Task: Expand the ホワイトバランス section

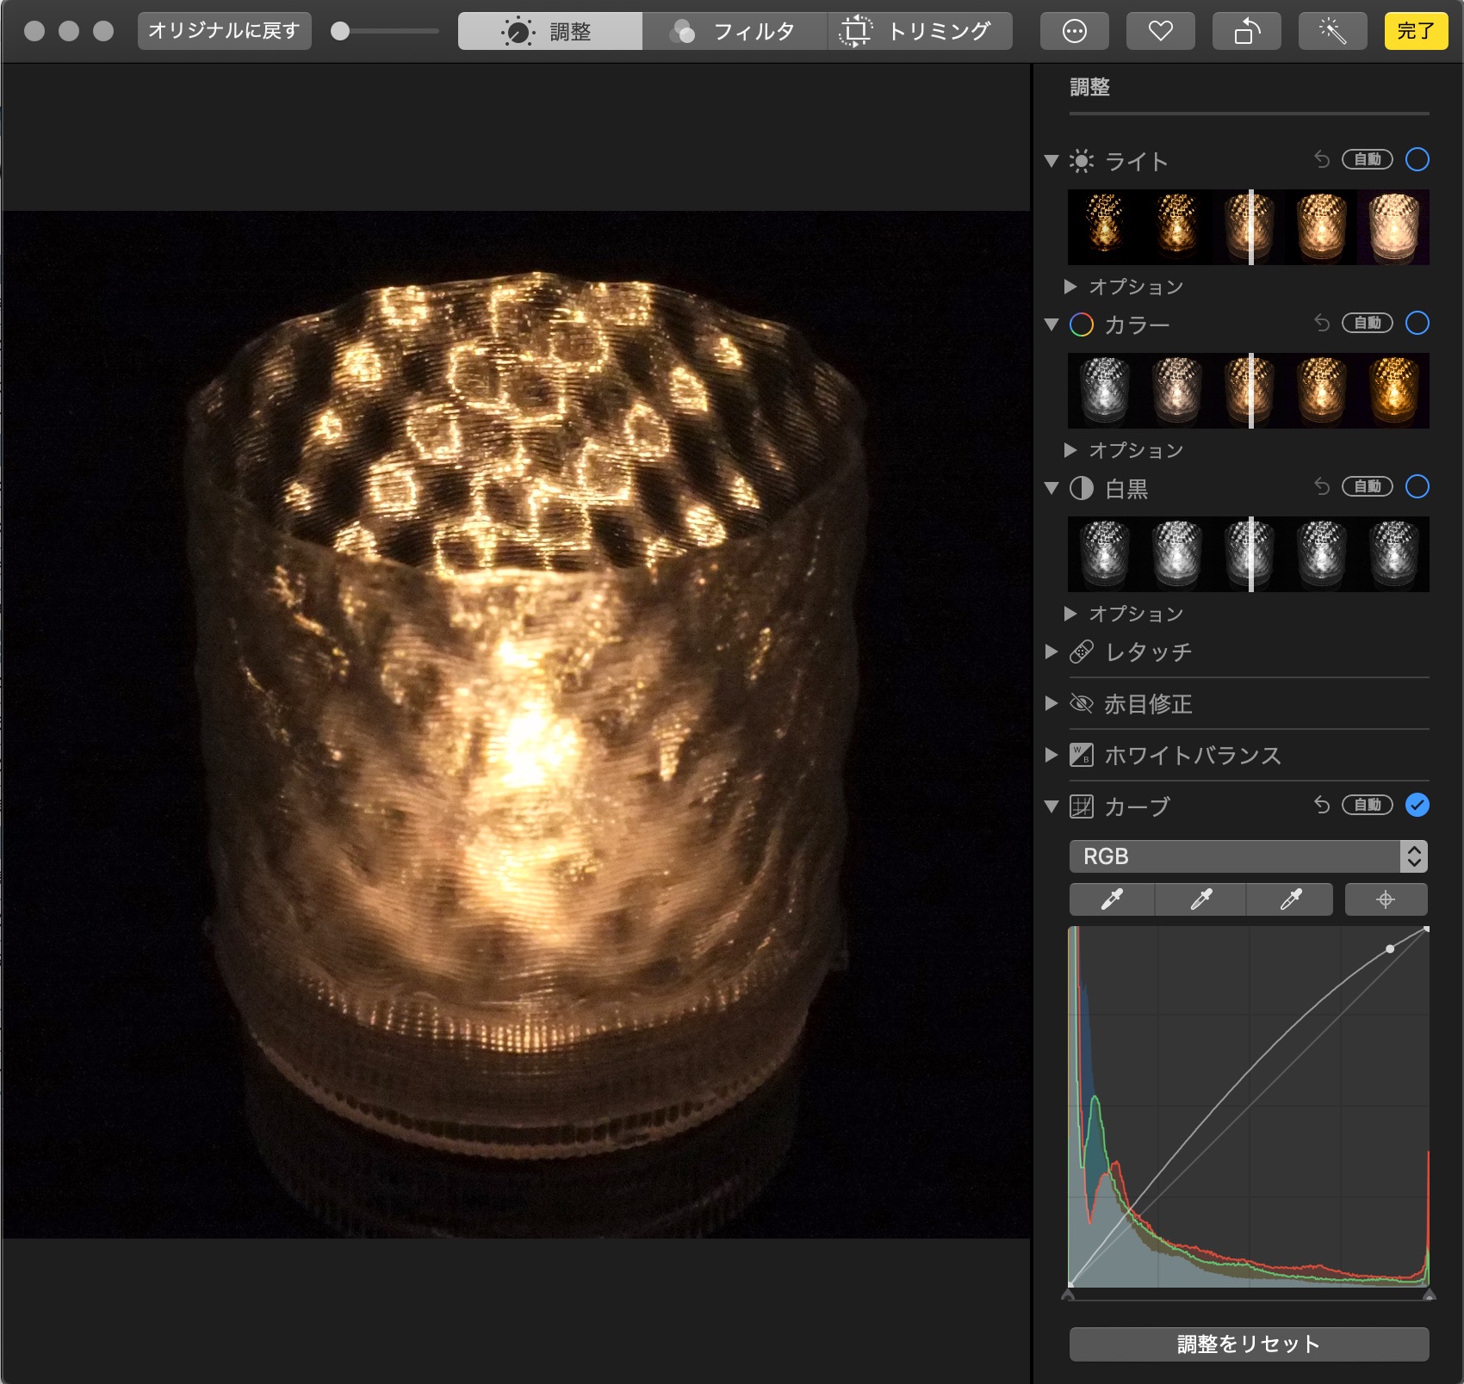Action: [x=1051, y=755]
